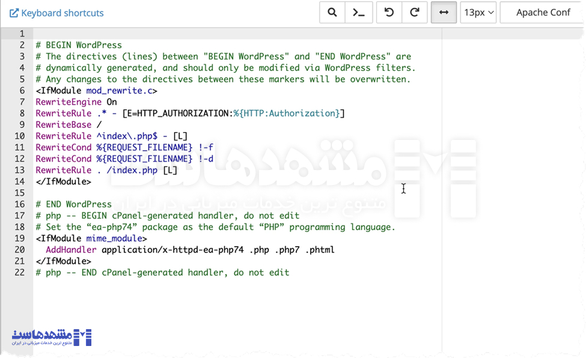Click the 'Any changes to the directives' comment
The height and width of the screenshot is (358, 586).
223,79
